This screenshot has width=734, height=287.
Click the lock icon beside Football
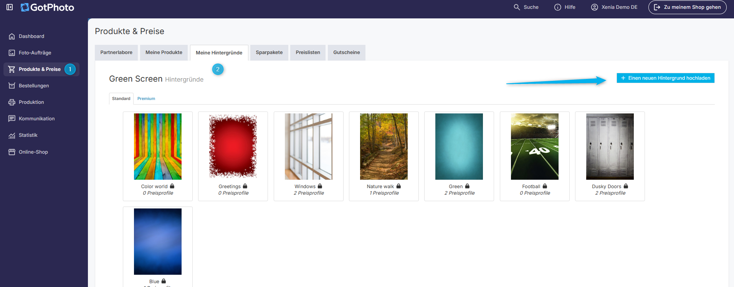click(545, 186)
